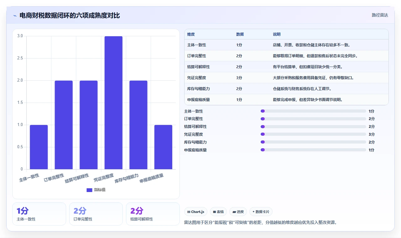
Task: Click the 申报底稿质量 progress bar
Action: point(313,150)
